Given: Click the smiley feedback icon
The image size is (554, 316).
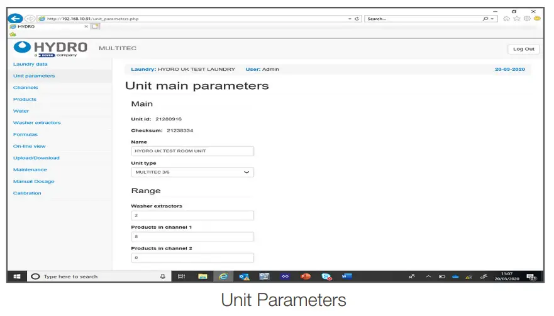Looking at the screenshot, I should [x=537, y=19].
